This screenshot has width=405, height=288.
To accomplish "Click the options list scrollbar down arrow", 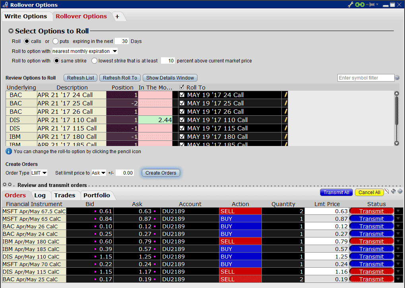I will tap(397, 143).
